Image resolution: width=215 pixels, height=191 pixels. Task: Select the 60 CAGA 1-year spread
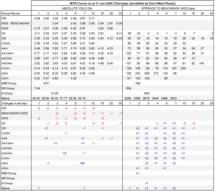[129, 43]
